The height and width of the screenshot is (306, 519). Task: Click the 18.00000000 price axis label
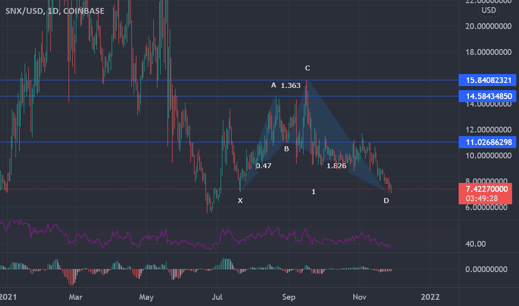[488, 52]
